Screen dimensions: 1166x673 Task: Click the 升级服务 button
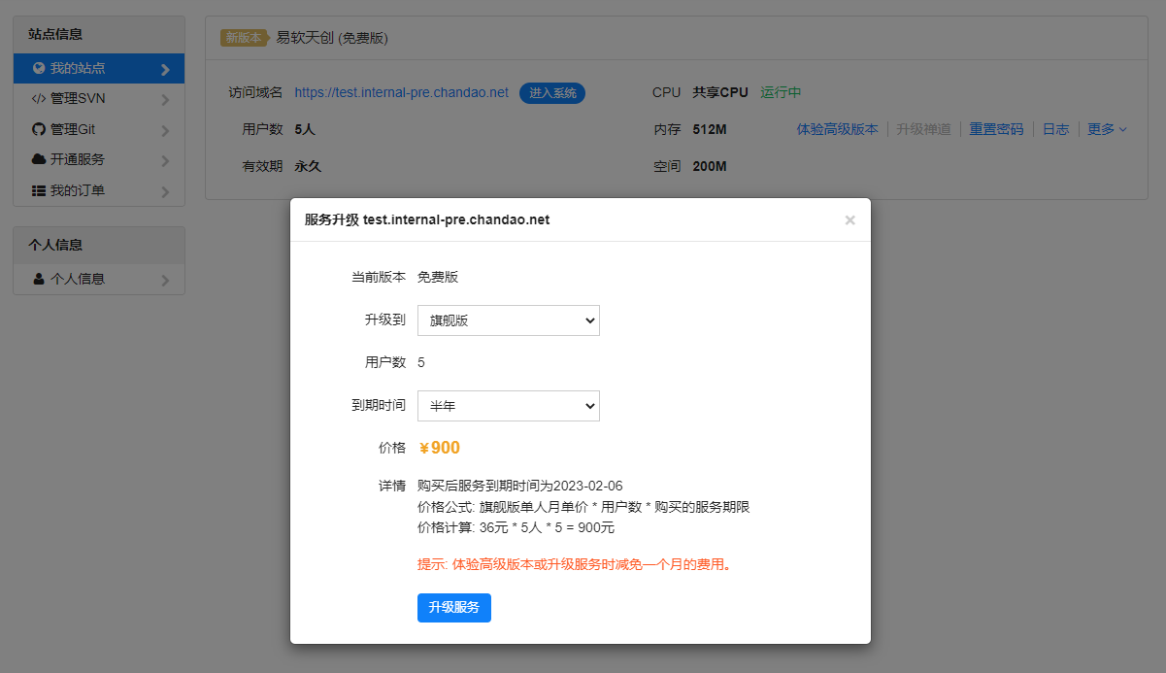(x=453, y=608)
